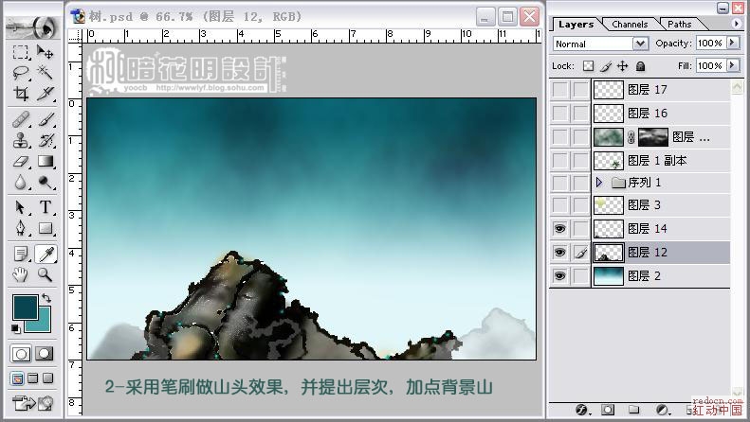The image size is (750, 422).
Task: Toggle Lock transparent pixels checkbox
Action: pos(588,66)
